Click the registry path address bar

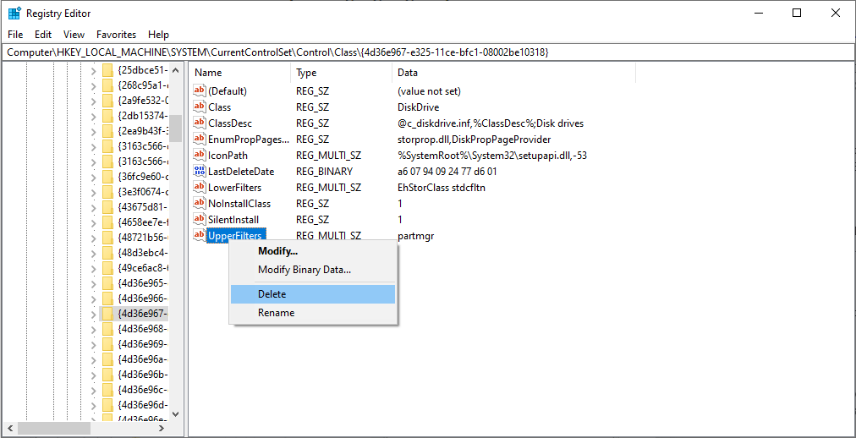(x=428, y=52)
